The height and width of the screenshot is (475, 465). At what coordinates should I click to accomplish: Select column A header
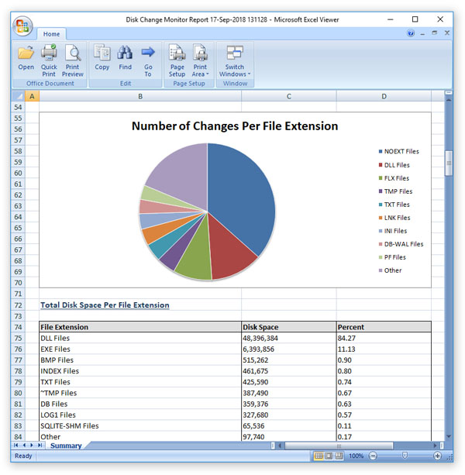[x=32, y=96]
